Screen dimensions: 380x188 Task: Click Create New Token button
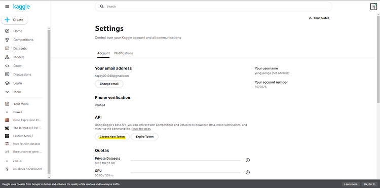(112, 137)
